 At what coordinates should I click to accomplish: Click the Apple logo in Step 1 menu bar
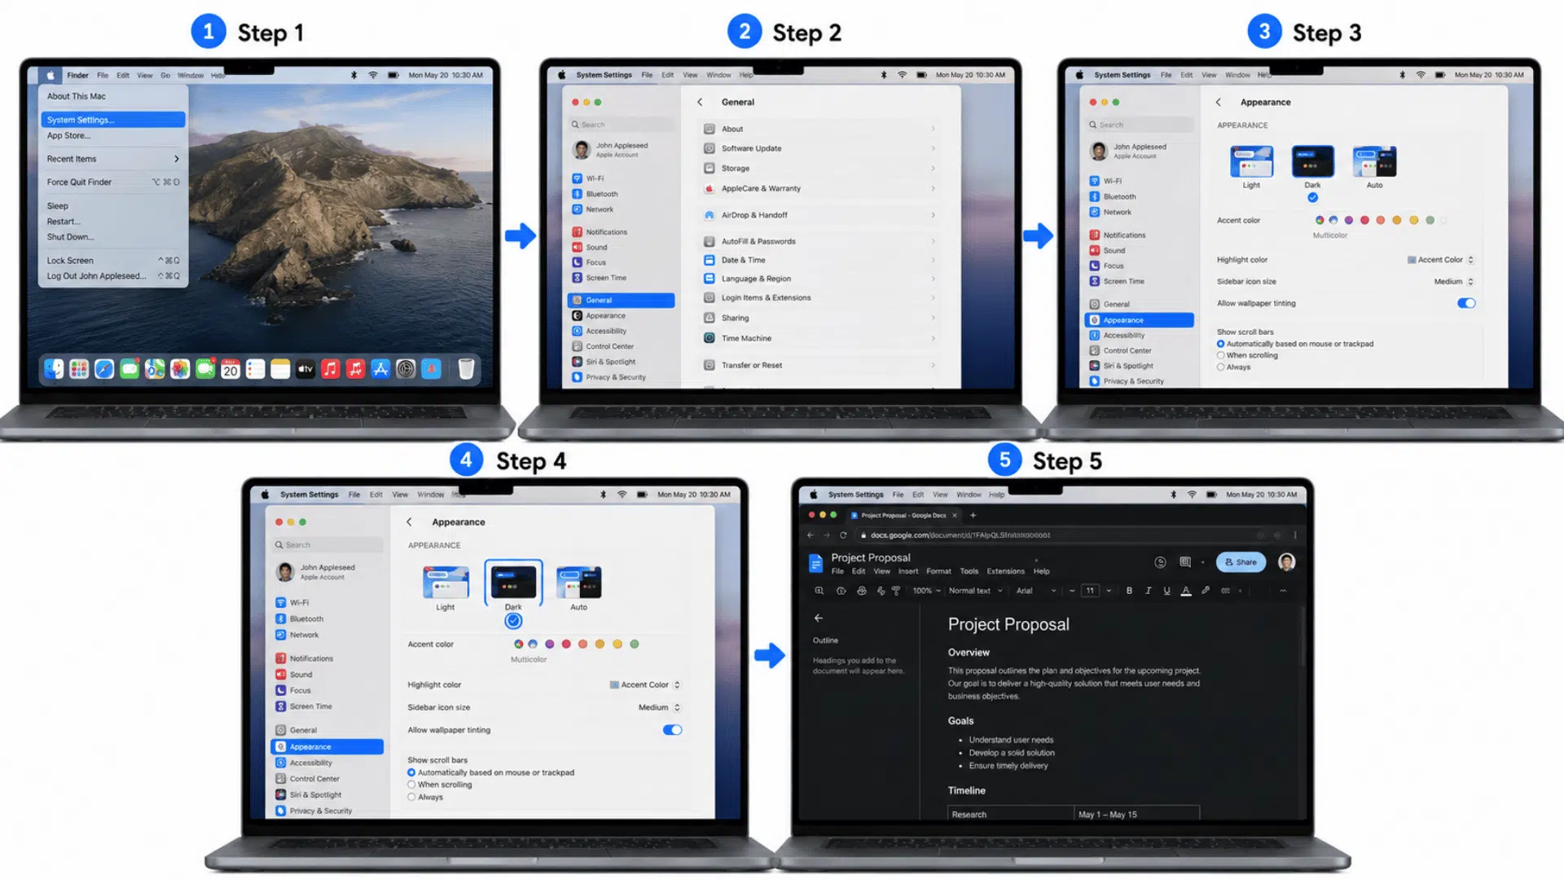coord(51,75)
